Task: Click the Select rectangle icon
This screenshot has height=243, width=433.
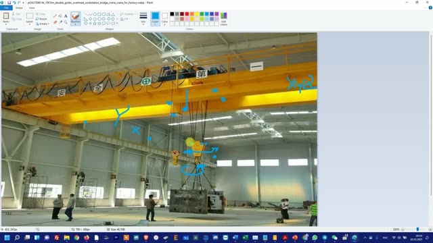Action: (30, 16)
